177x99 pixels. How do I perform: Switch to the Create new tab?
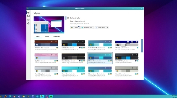56,36
